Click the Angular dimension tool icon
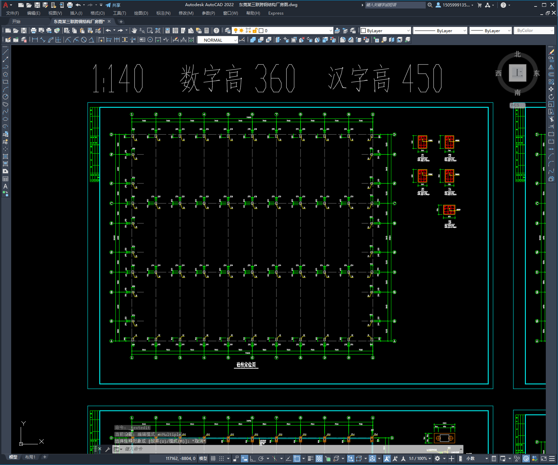 tap(92, 40)
